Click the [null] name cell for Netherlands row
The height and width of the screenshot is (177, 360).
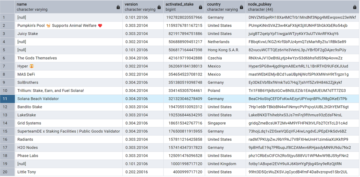pyautogui.click(x=68, y=42)
